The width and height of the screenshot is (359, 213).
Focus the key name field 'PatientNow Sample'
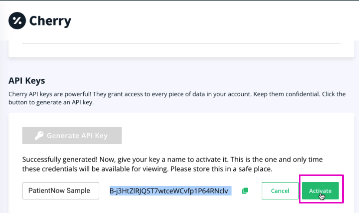click(x=61, y=190)
